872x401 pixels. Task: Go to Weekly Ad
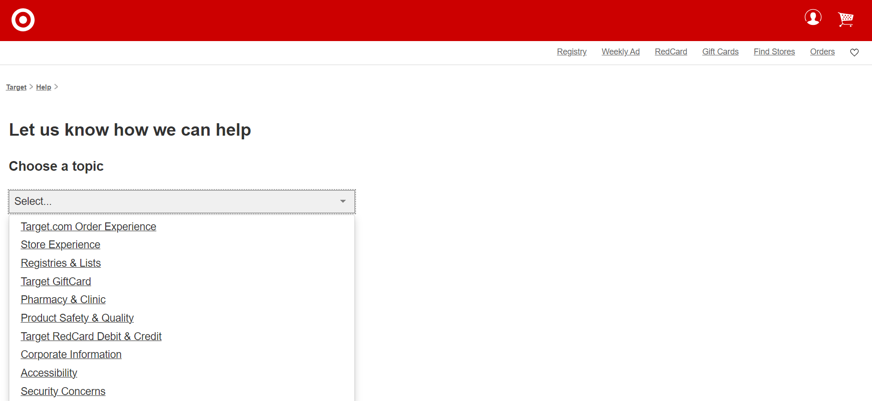tap(620, 52)
